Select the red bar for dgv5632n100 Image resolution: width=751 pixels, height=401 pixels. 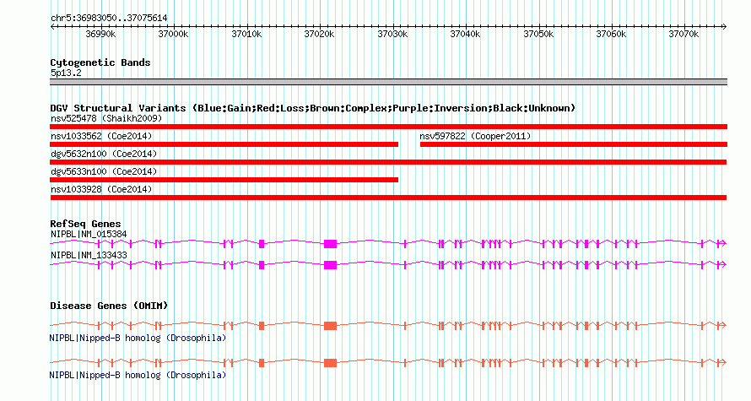[x=388, y=162]
